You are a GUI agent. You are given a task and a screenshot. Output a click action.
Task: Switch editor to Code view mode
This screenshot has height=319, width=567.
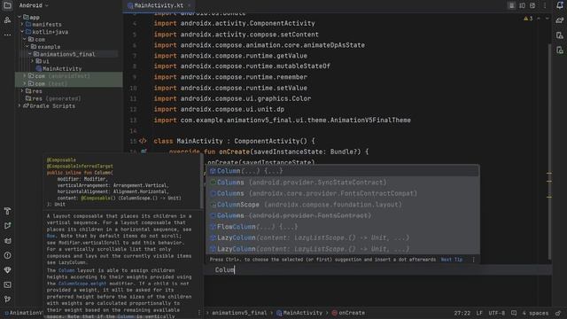tap(511, 5)
